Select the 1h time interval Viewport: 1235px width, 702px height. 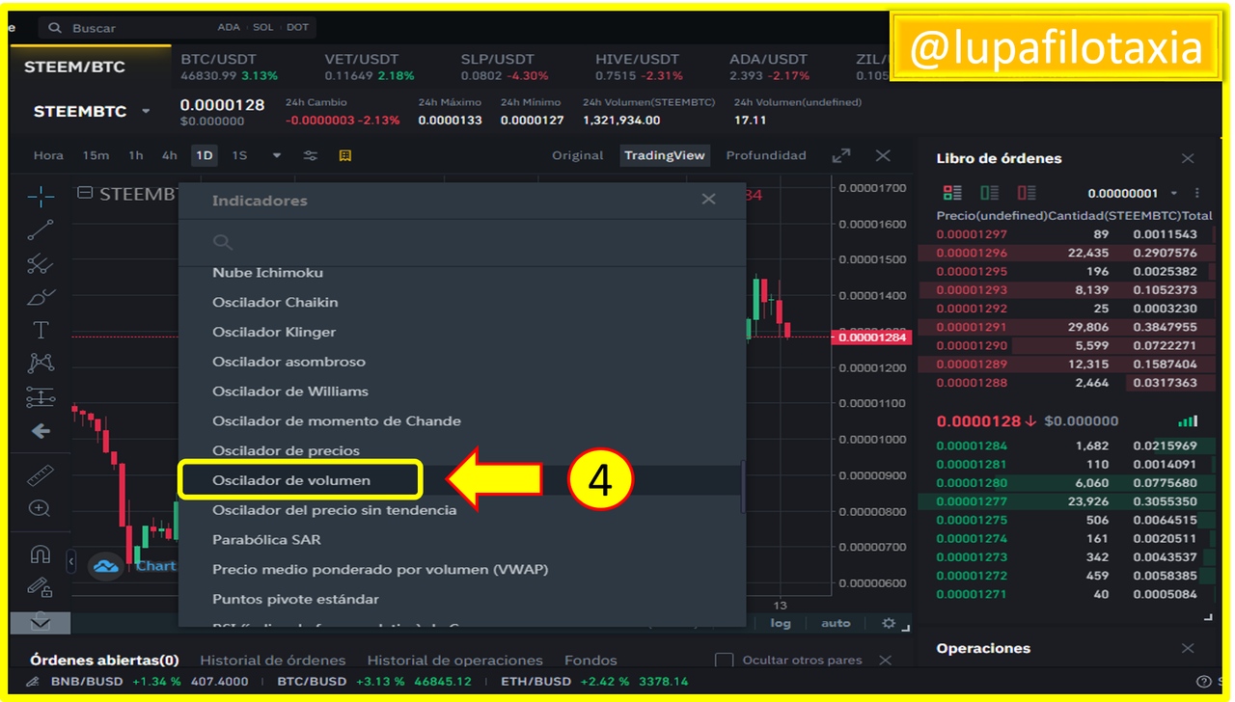tap(136, 155)
